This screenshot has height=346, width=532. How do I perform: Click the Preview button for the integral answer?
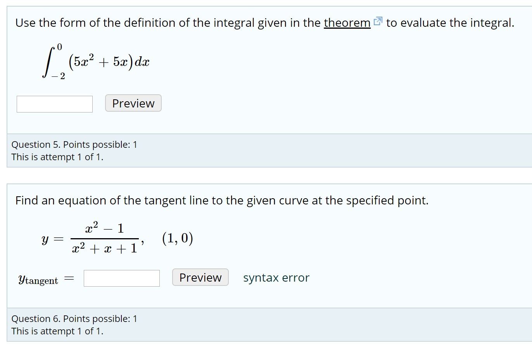click(x=133, y=103)
